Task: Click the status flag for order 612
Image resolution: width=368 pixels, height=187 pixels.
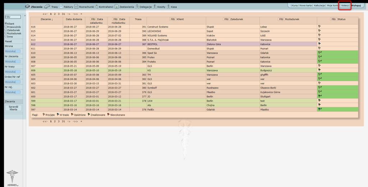Action: (x=319, y=44)
